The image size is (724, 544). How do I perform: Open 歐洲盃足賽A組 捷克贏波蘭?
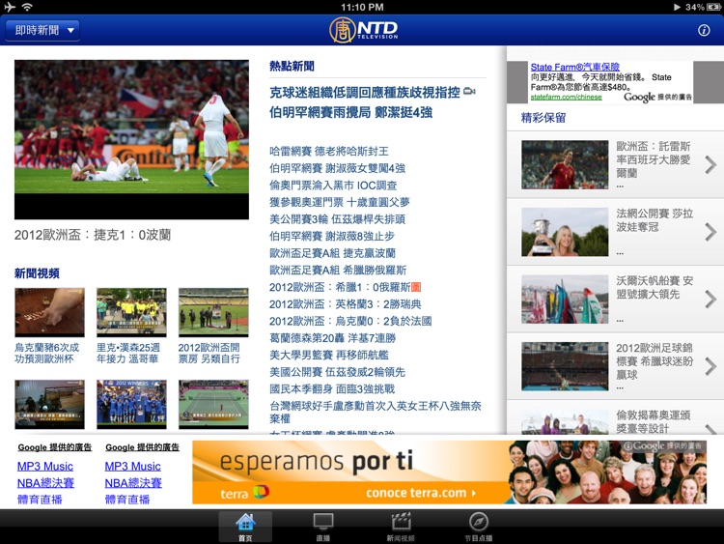pos(332,253)
